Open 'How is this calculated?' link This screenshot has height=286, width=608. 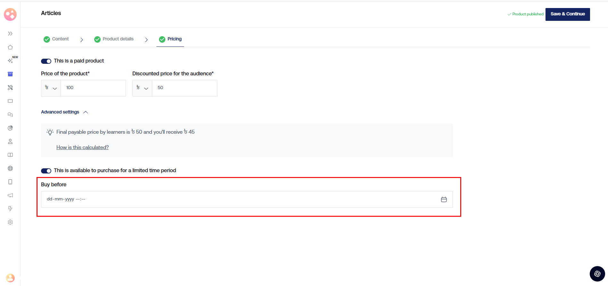[x=82, y=147]
